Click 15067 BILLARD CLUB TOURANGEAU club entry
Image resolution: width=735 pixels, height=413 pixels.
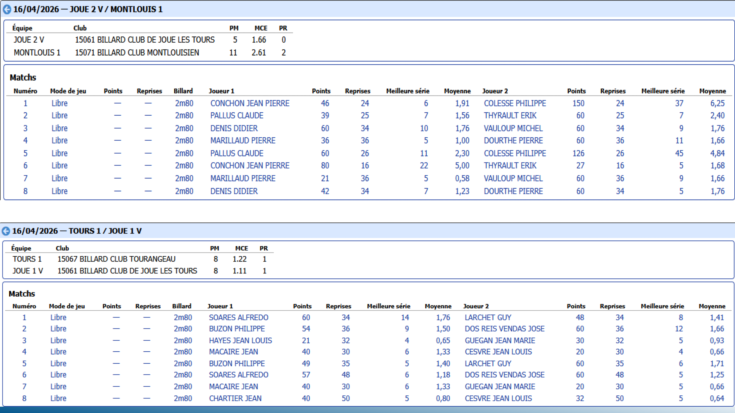(x=116, y=259)
